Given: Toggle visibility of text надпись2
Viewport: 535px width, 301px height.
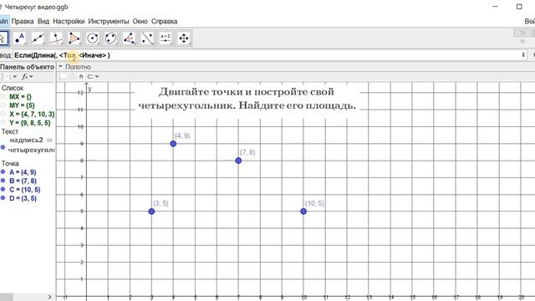Looking at the screenshot, I should [x=3, y=147].
